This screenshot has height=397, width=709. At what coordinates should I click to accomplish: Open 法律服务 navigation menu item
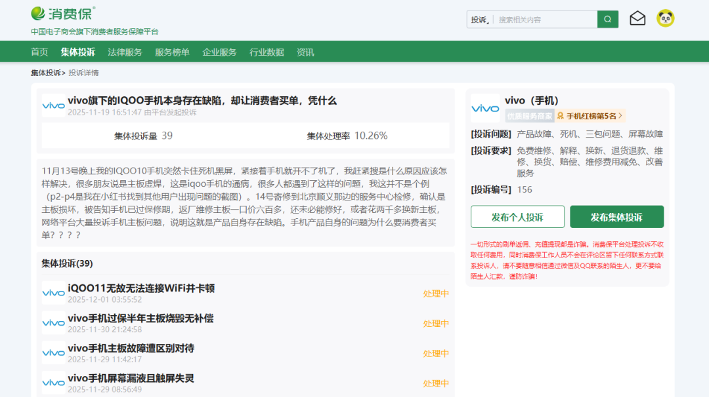click(125, 52)
